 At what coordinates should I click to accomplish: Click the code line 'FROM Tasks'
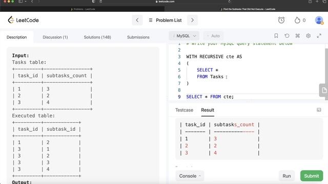(210, 77)
